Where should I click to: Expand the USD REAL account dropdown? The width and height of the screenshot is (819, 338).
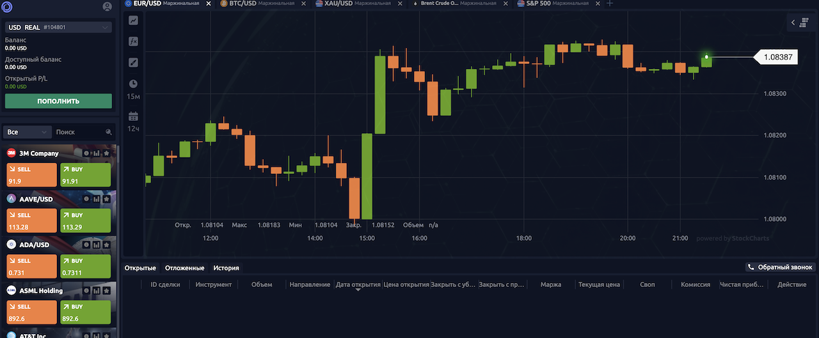click(58, 27)
